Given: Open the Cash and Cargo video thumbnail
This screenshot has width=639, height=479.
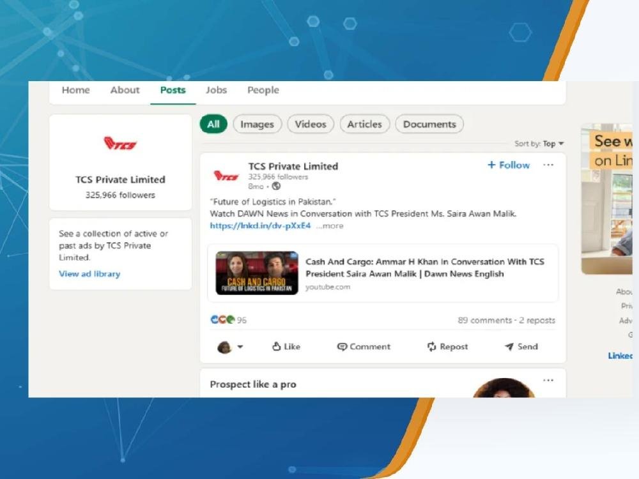Looking at the screenshot, I should pyautogui.click(x=257, y=273).
